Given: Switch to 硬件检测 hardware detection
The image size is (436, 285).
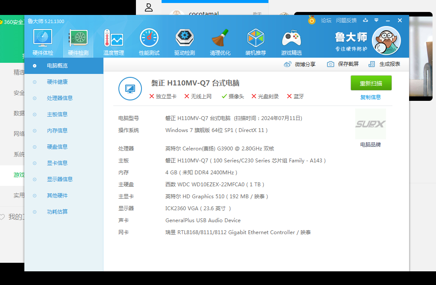Looking at the screenshot, I should (x=78, y=42).
